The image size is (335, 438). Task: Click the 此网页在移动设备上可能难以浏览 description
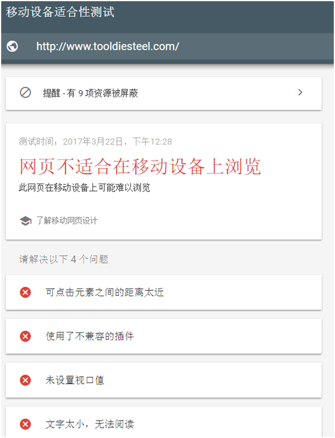[x=85, y=187]
